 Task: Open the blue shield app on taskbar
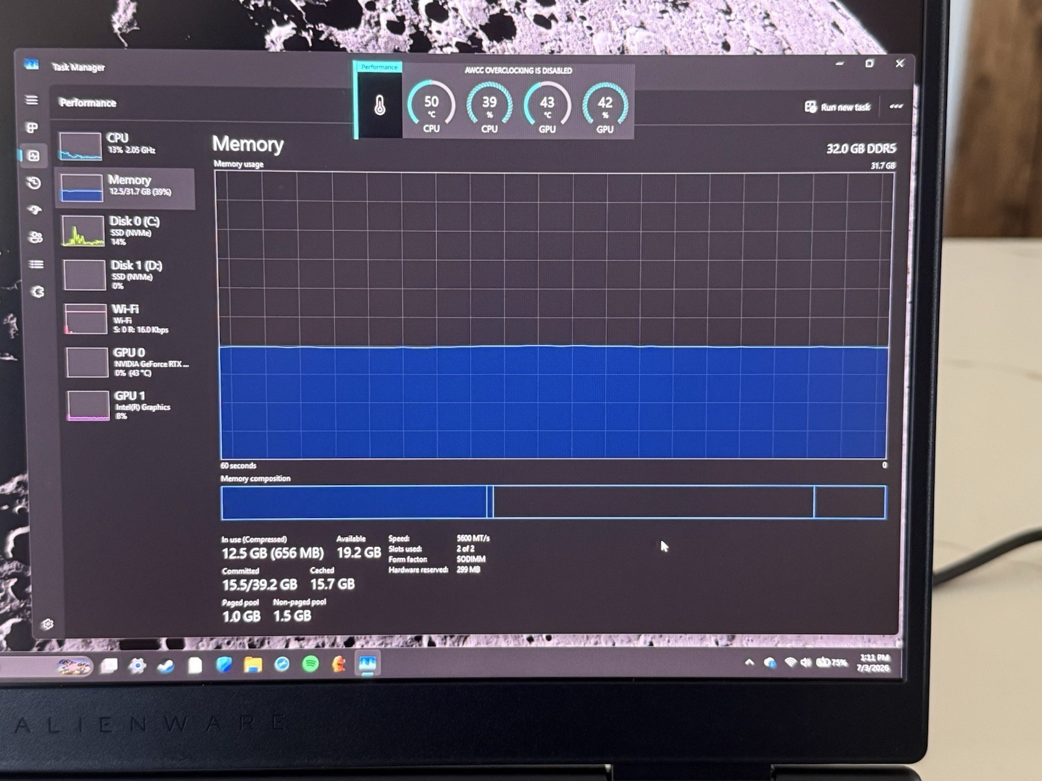click(x=224, y=665)
